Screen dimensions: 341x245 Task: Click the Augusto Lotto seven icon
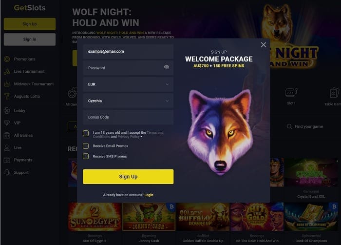[7, 96]
